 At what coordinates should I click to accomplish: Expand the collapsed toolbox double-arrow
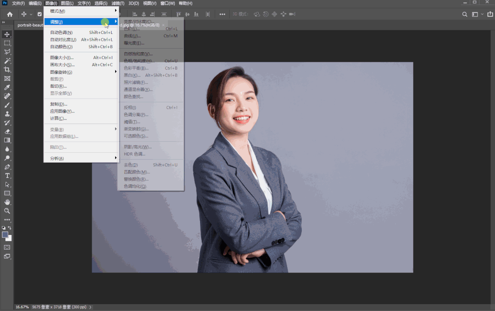click(x=4, y=22)
